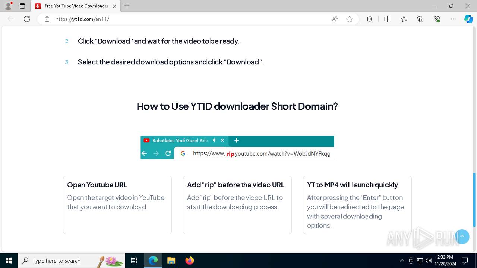Click step 3 Select the desired download options
Screen dimensions: 477x268
coord(171,62)
